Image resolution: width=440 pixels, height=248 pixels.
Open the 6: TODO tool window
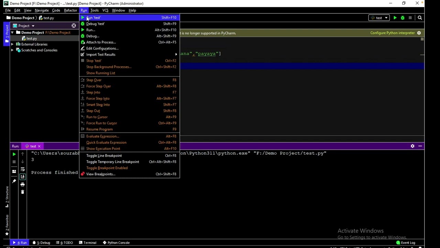tap(64, 243)
